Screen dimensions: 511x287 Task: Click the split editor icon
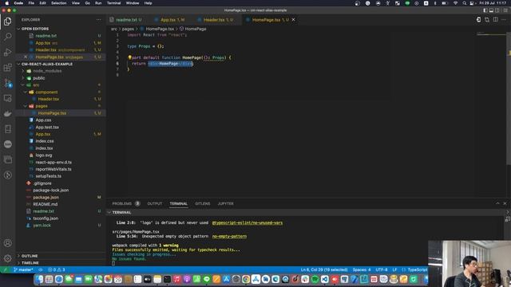[x=495, y=20]
